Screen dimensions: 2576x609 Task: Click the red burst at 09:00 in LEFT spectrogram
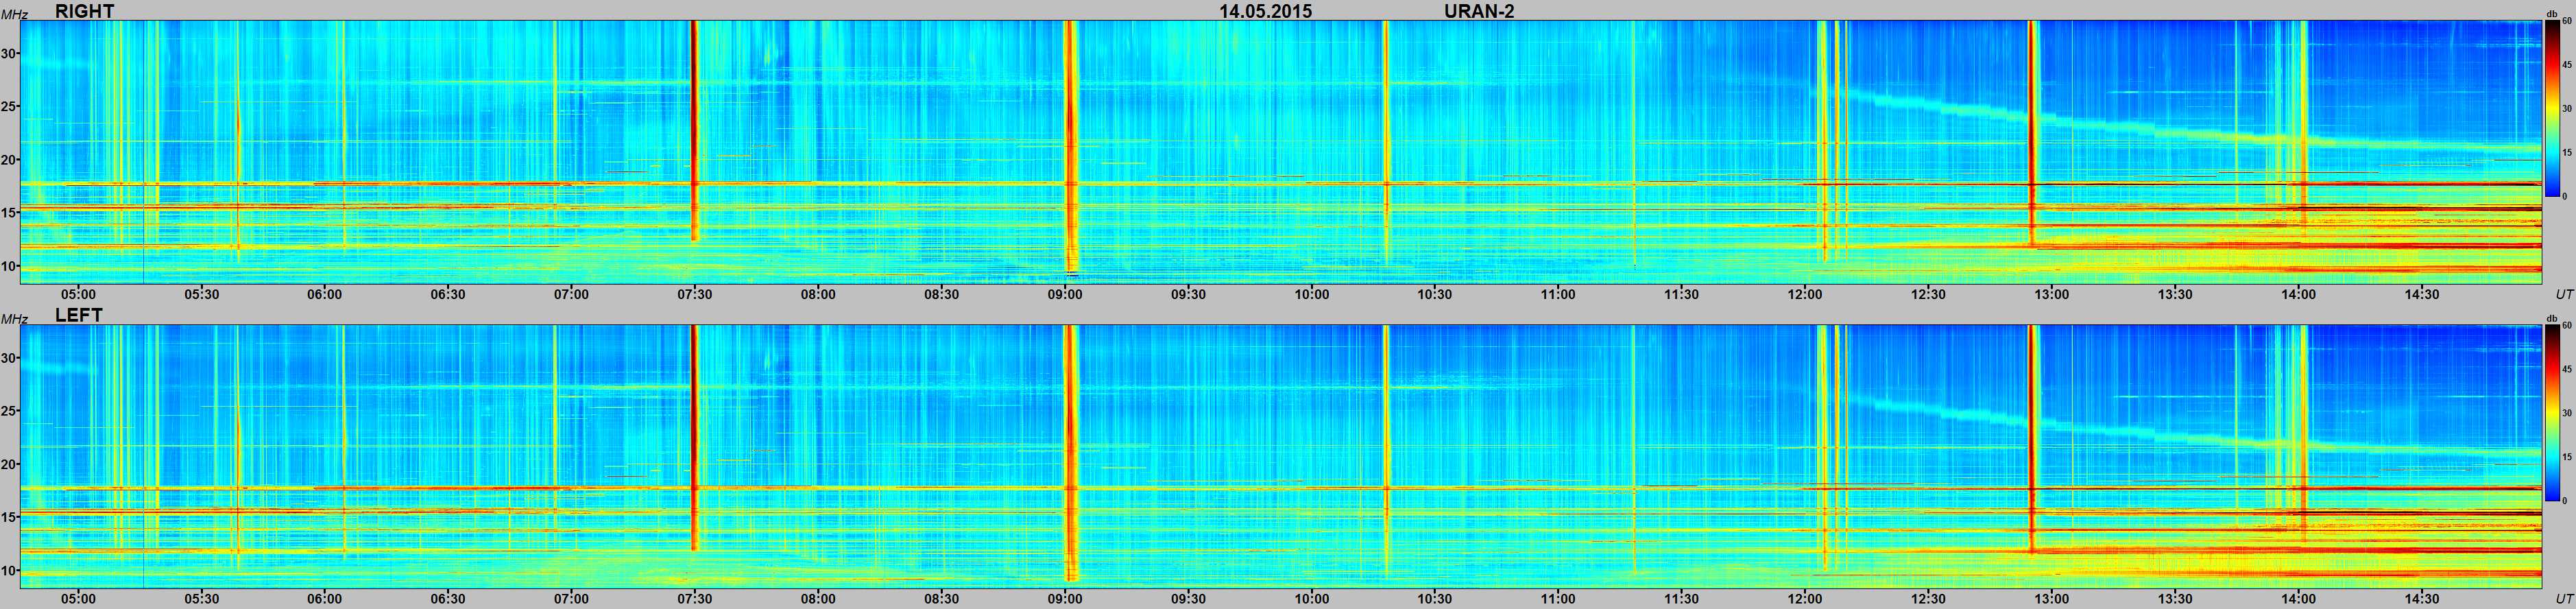click(x=1070, y=452)
